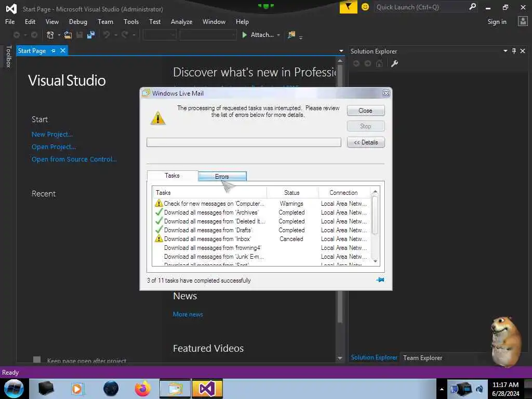Toggle 'Keep page open after project' checkbox
The image size is (532, 399).
coord(37,360)
